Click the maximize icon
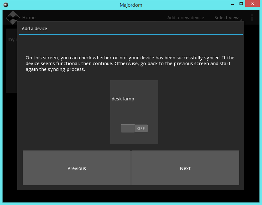Viewport: 262px width, 205px height. point(241,4)
